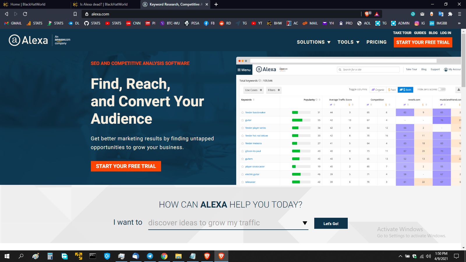
Task: Open the 'discover ideas to grow my traffic' dropdown
Action: 228,223
